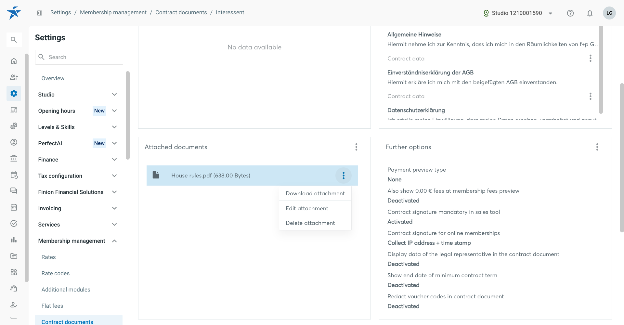Image resolution: width=624 pixels, height=325 pixels.
Task: Open the add members icon
Action: pyautogui.click(x=14, y=77)
